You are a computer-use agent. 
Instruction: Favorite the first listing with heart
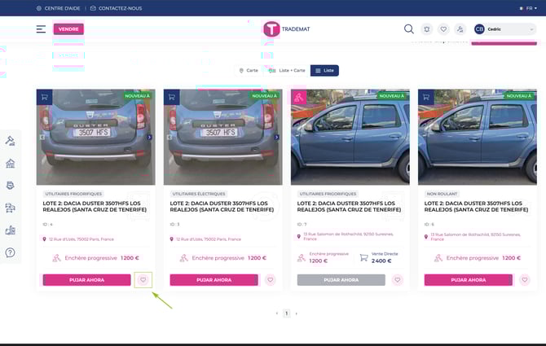coord(143,279)
